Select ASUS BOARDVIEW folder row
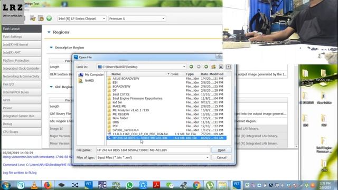This screenshot has height=190, width=338. point(166,79)
